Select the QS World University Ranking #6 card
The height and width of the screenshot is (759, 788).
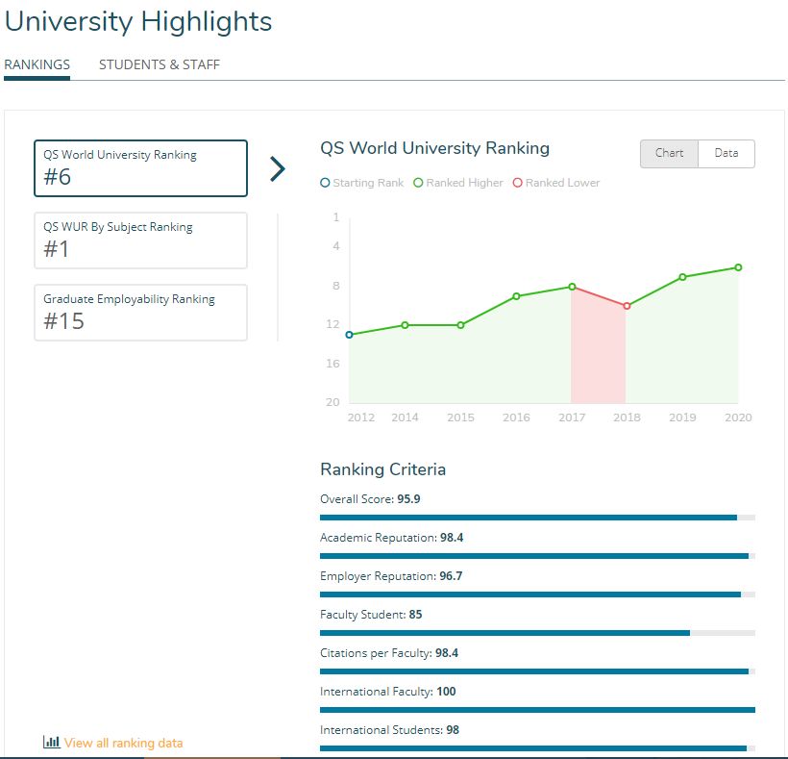point(140,168)
